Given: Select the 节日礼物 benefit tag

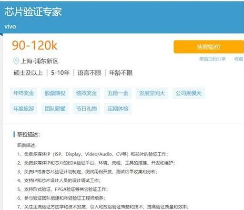Looking at the screenshot, I should pos(86,109).
